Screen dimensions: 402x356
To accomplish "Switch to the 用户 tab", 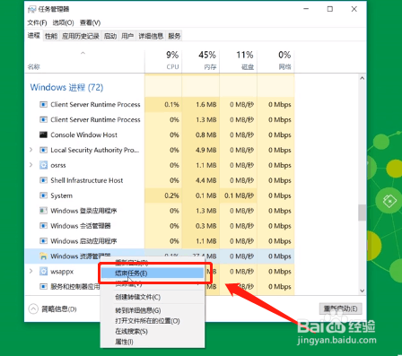I will [127, 36].
